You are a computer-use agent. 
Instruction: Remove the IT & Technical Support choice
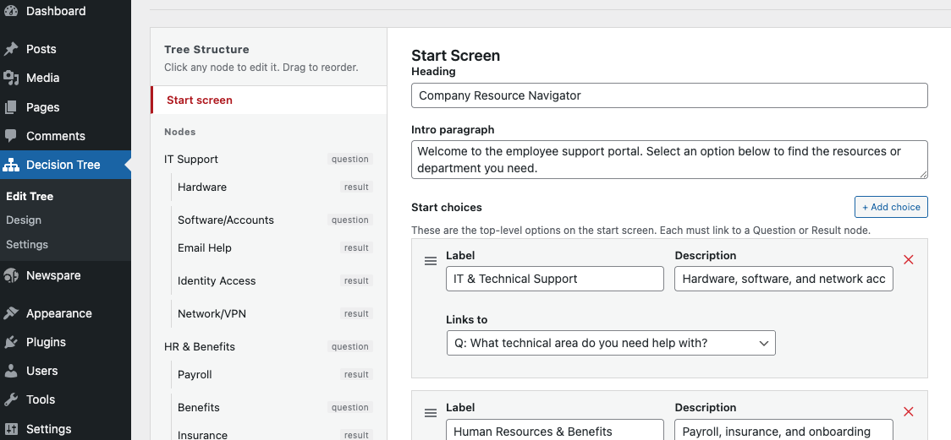coord(908,259)
